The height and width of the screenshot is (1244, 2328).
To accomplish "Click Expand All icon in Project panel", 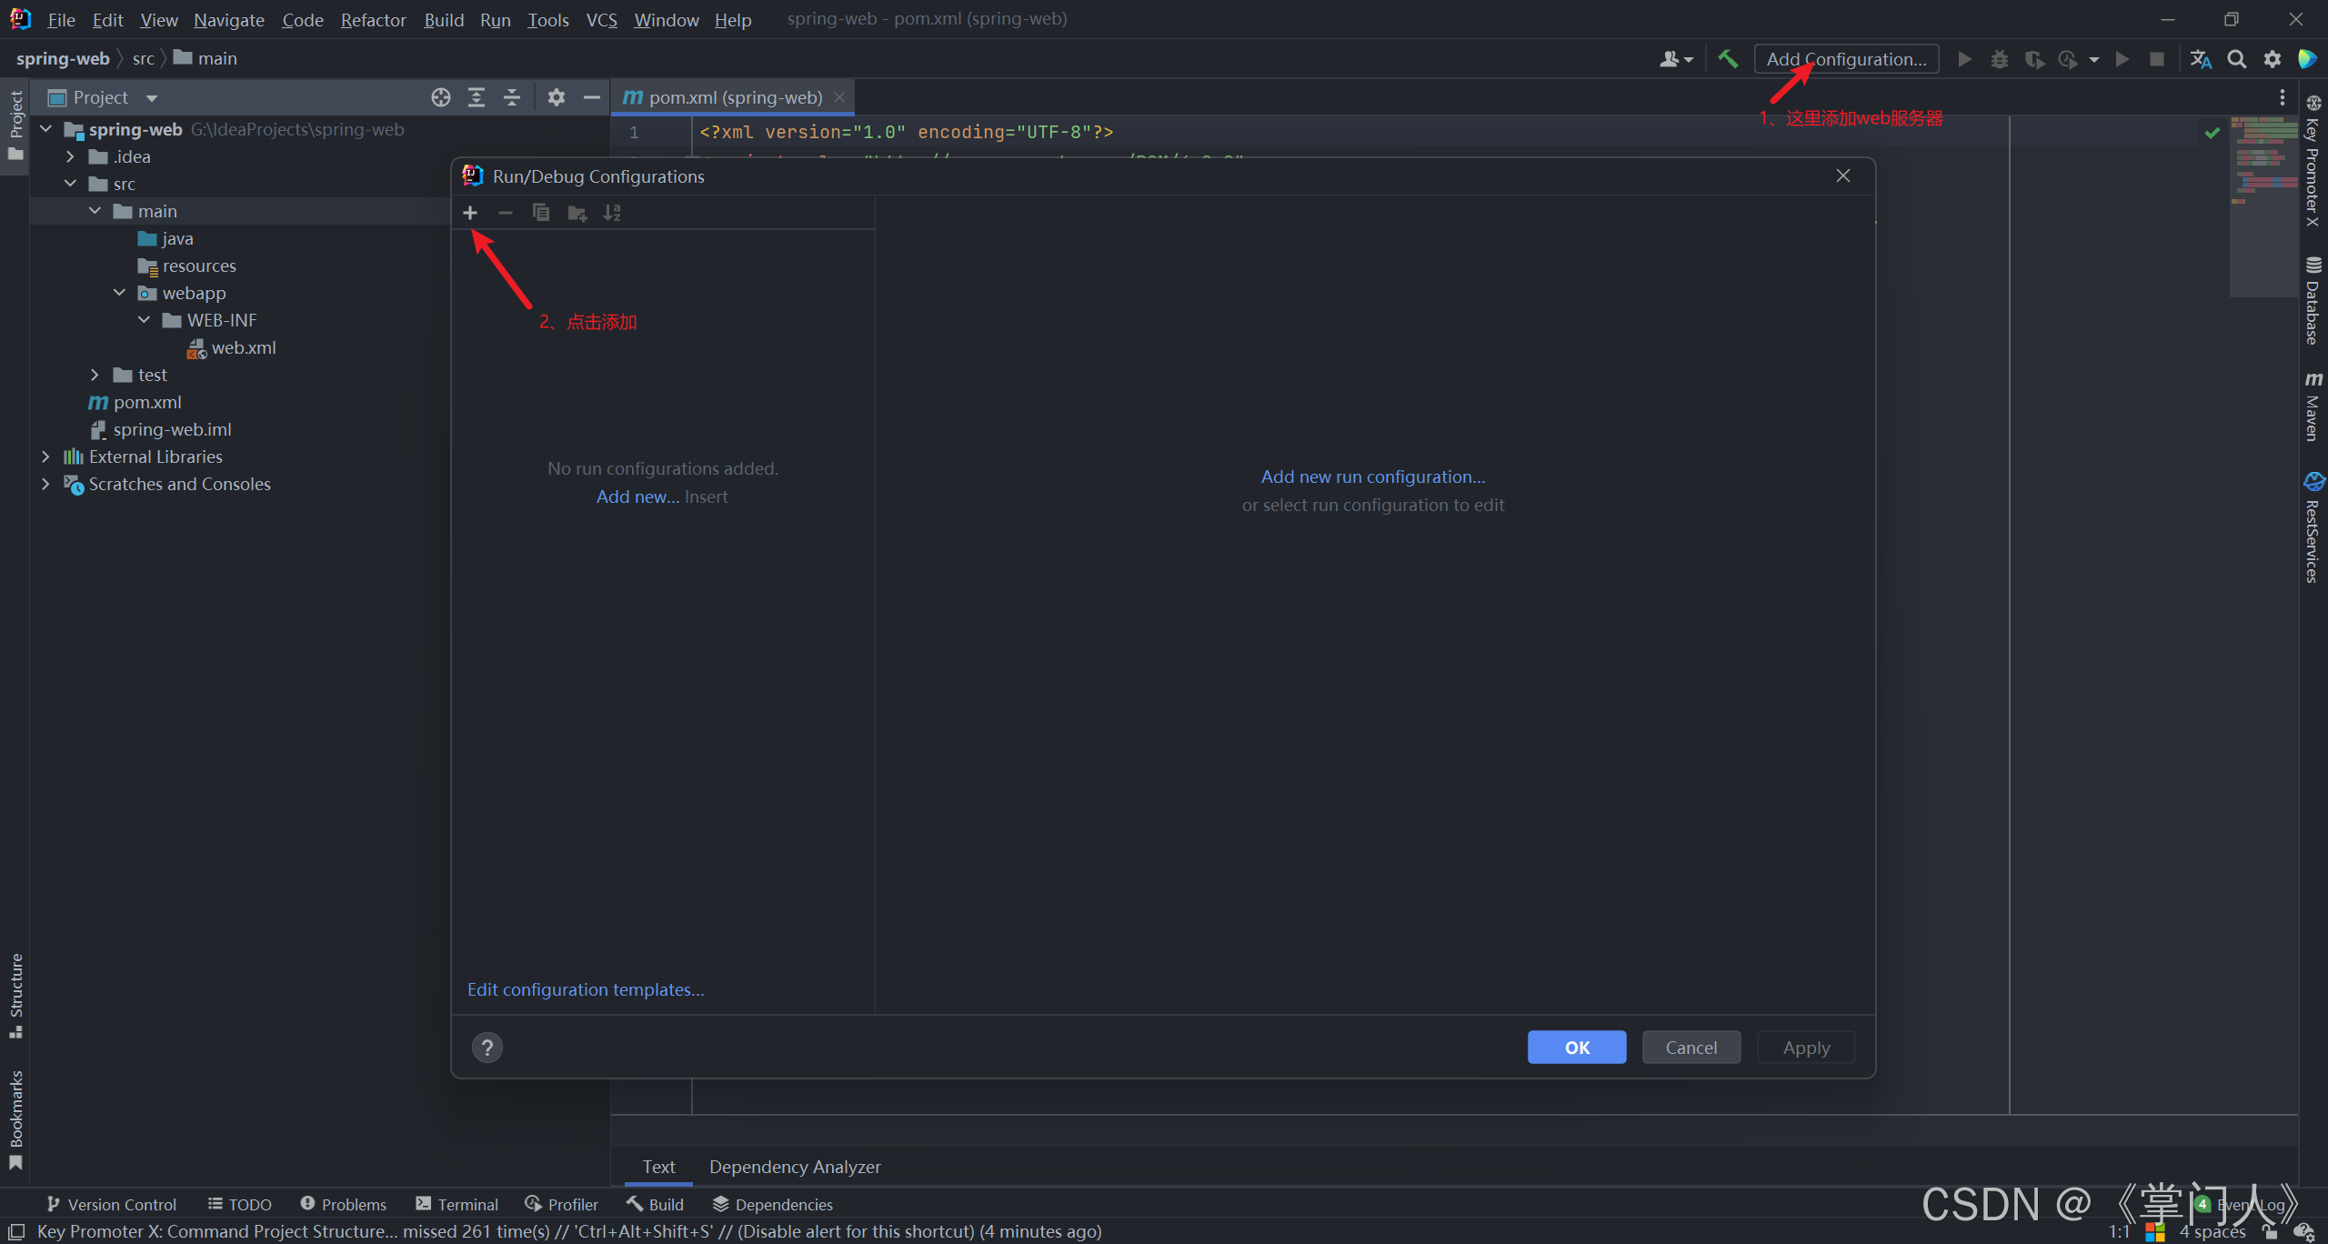I will 476,97.
